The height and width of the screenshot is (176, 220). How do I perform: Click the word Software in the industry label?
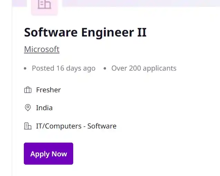pos(102,126)
